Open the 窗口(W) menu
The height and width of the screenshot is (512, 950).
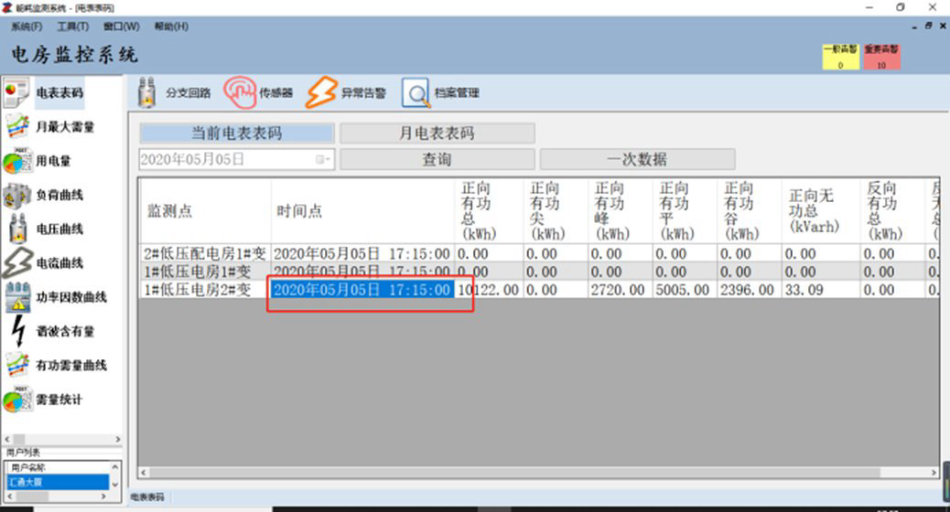click(x=121, y=27)
